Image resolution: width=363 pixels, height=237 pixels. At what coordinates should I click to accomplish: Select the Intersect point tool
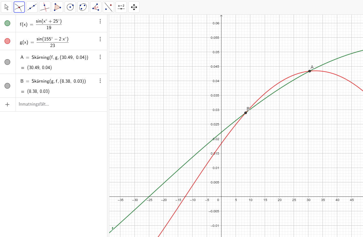pos(19,7)
